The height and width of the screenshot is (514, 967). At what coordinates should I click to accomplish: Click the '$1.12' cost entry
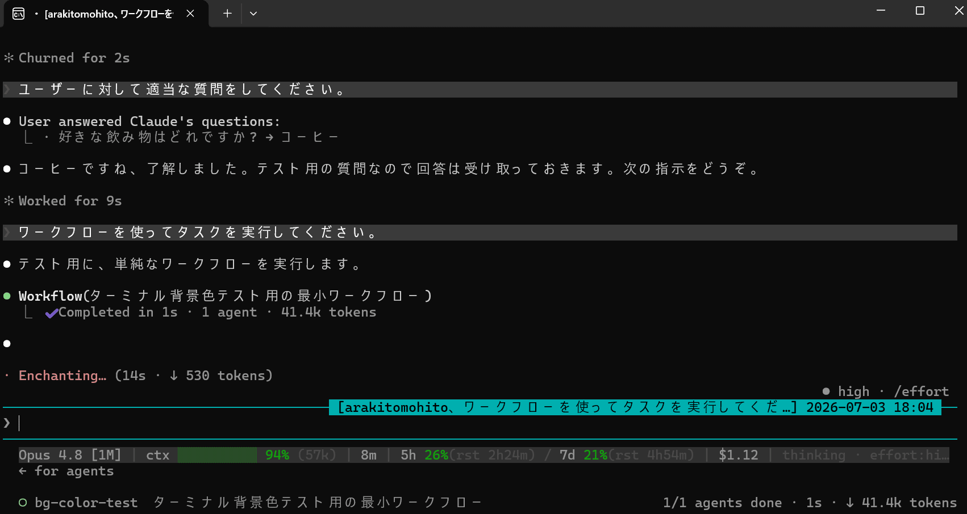click(x=739, y=455)
